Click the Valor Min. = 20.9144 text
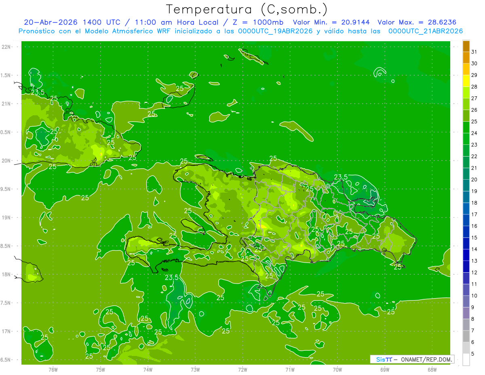 [332, 22]
